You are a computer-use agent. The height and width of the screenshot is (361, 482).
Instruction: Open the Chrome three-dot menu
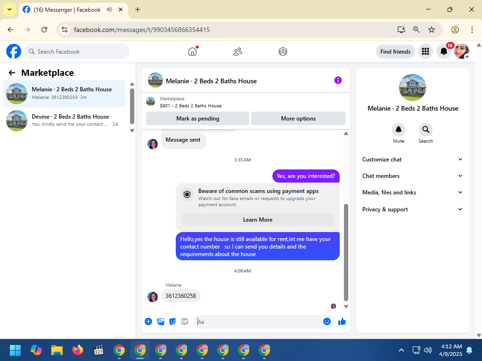point(472,30)
